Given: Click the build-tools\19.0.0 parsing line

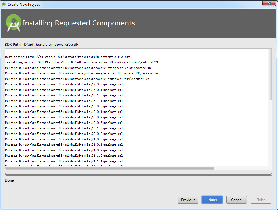Looking at the screenshot, I should pyautogui.click(x=64, y=106).
